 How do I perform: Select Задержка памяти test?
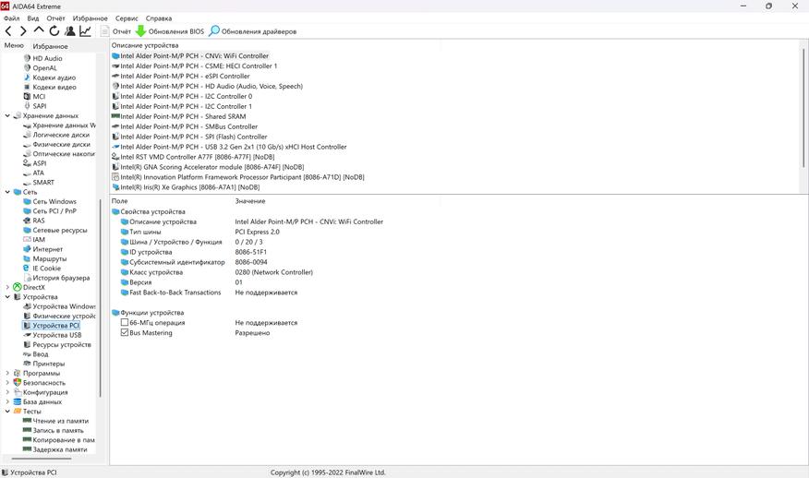tap(60, 449)
